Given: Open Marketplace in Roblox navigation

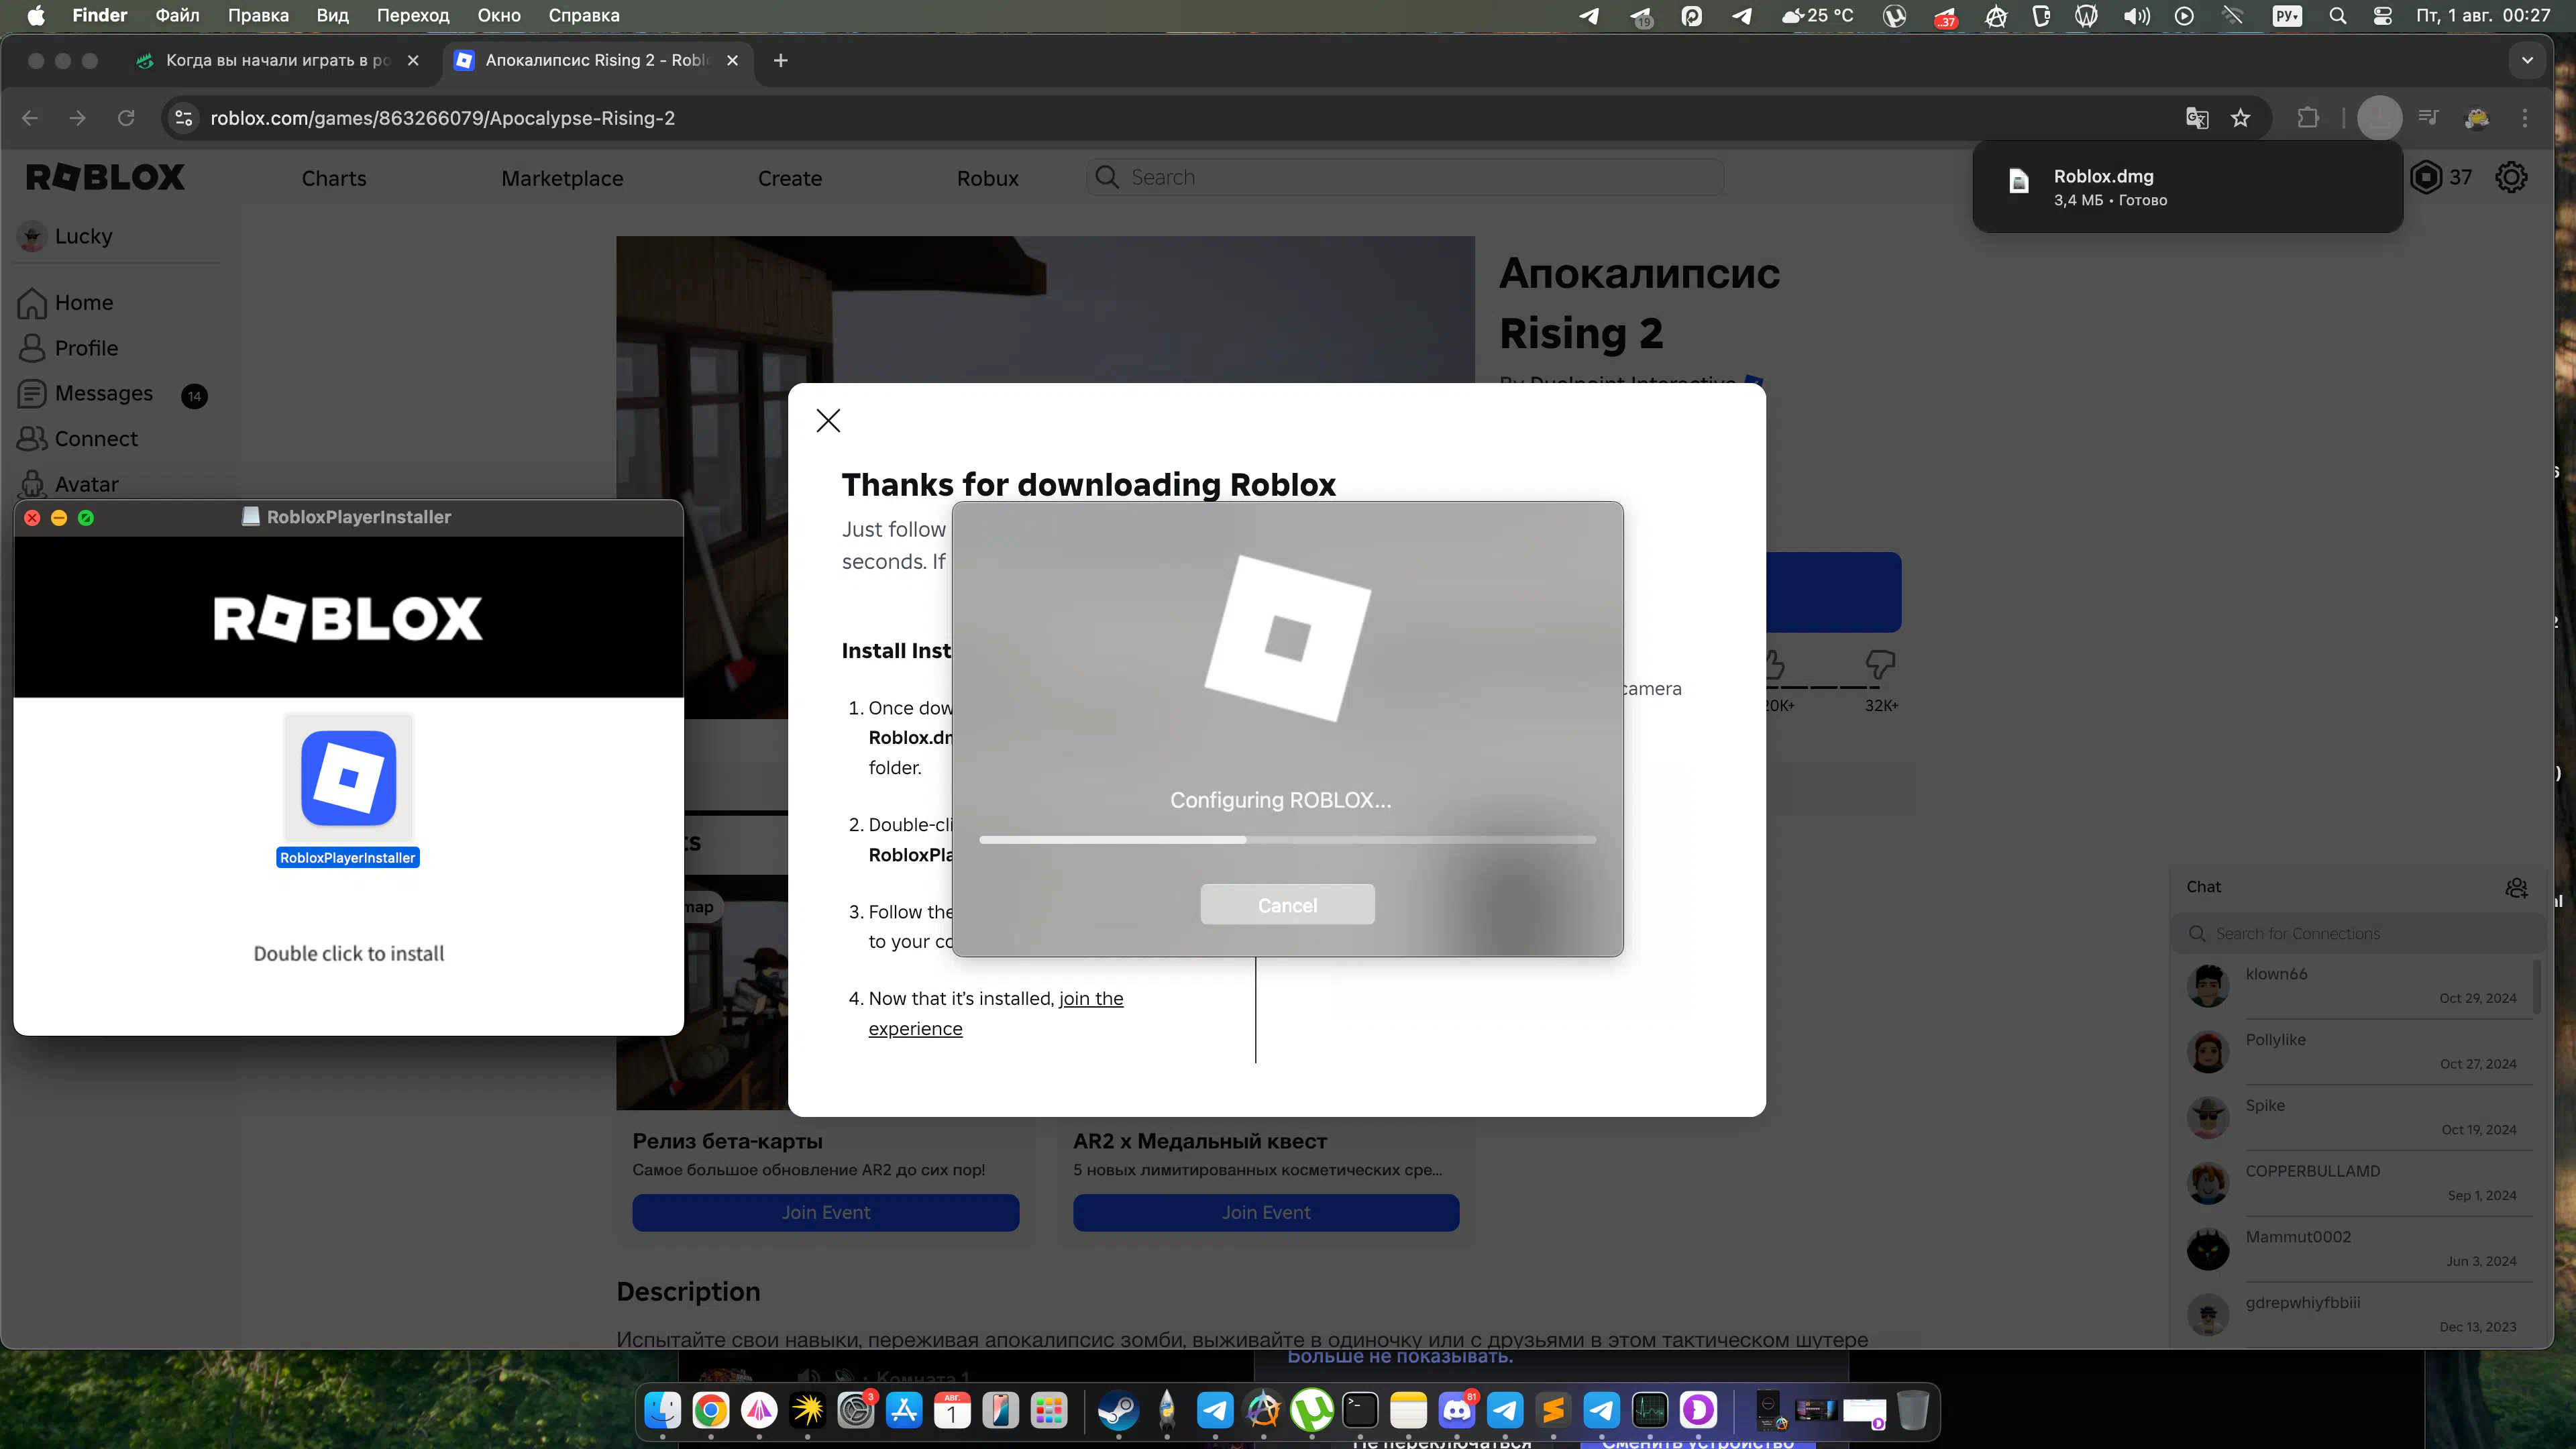Looking at the screenshot, I should pyautogui.click(x=562, y=178).
